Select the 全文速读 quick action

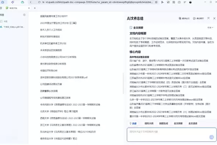tap(193, 123)
